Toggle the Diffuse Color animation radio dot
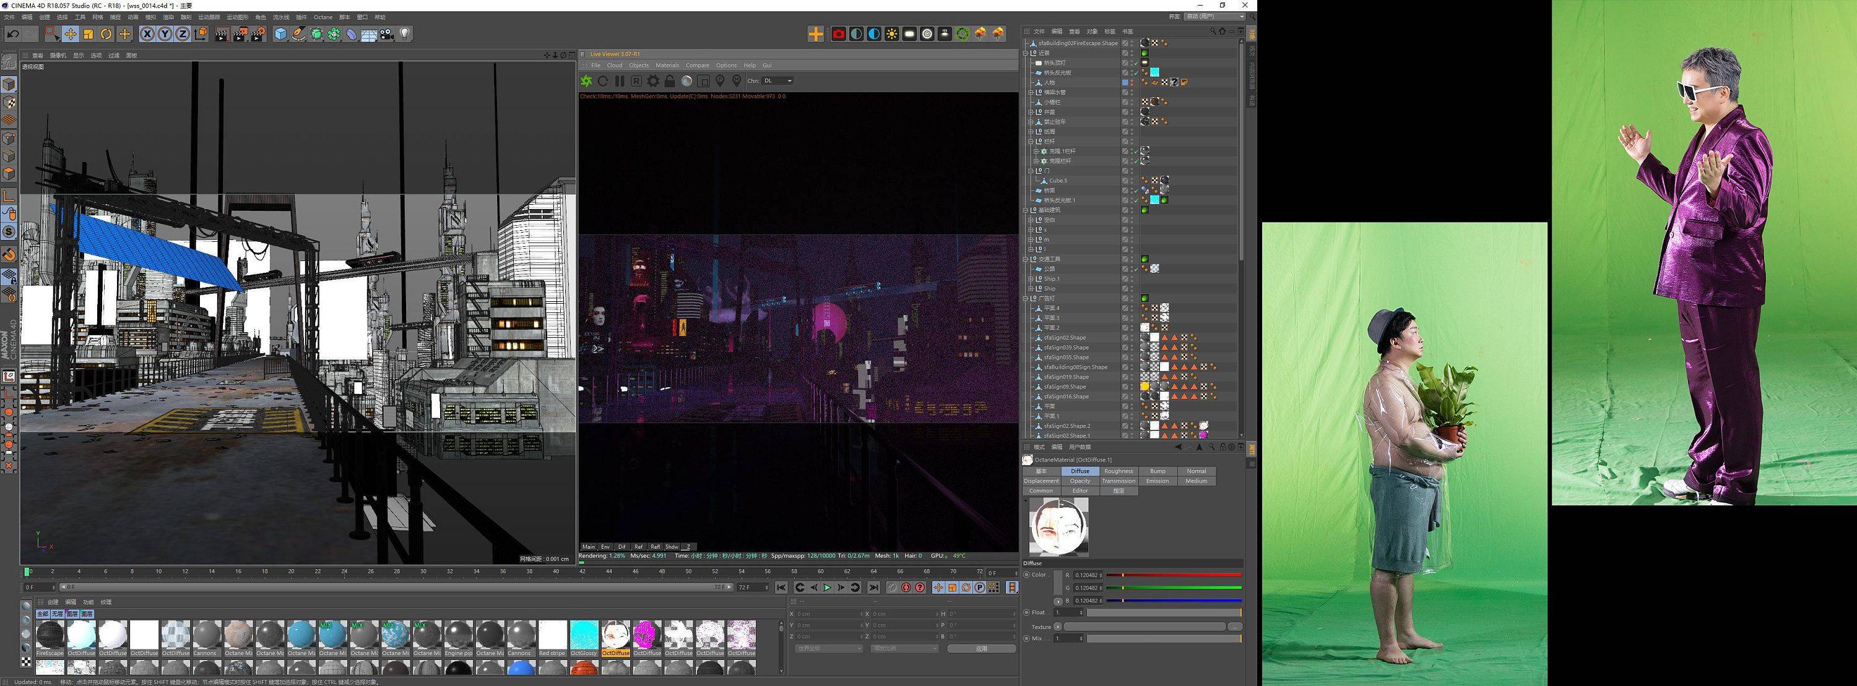This screenshot has width=1857, height=686. (1026, 574)
